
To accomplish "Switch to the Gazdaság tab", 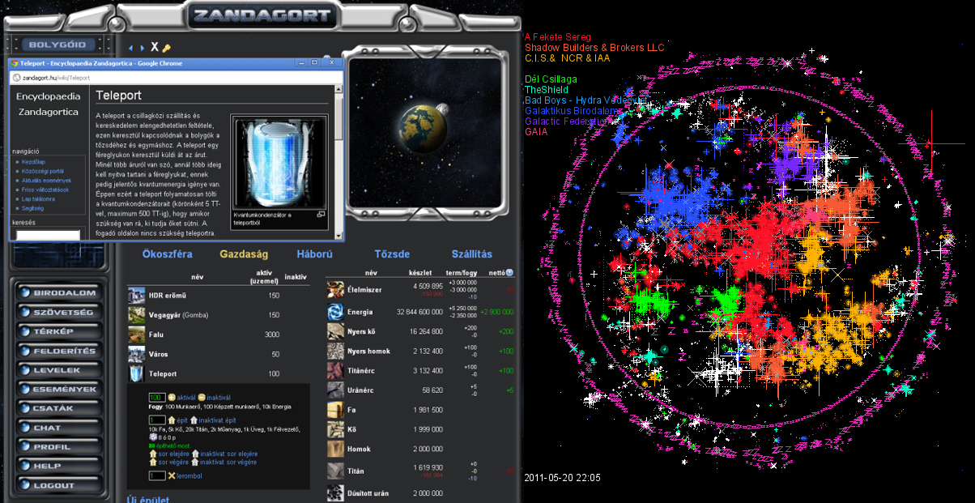I will (245, 254).
